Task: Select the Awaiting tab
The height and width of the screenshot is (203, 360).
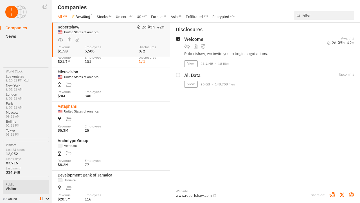Action: pos(82,17)
